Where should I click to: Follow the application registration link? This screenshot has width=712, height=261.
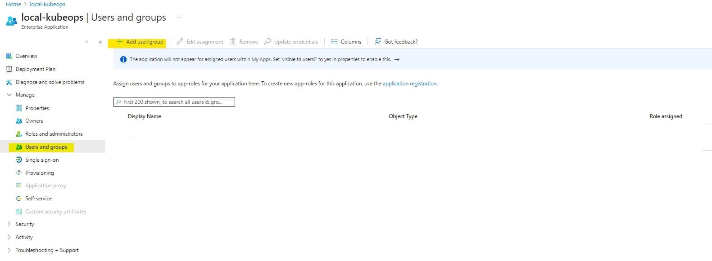tap(409, 84)
